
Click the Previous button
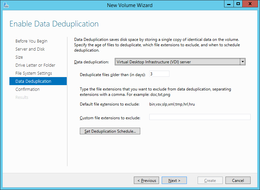[x=146, y=180]
